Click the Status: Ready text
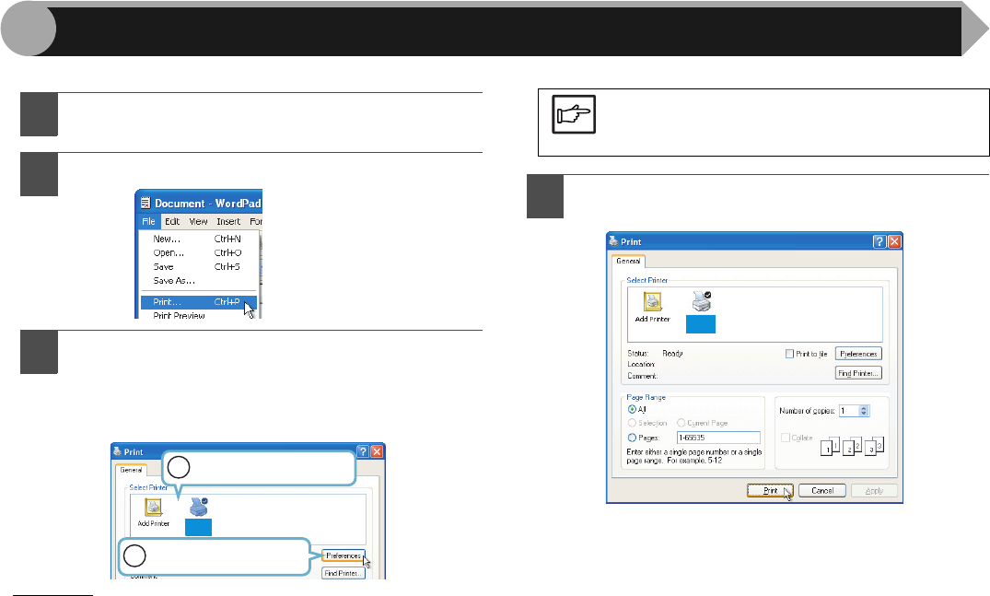Image resolution: width=990 pixels, height=596 pixels. click(656, 354)
